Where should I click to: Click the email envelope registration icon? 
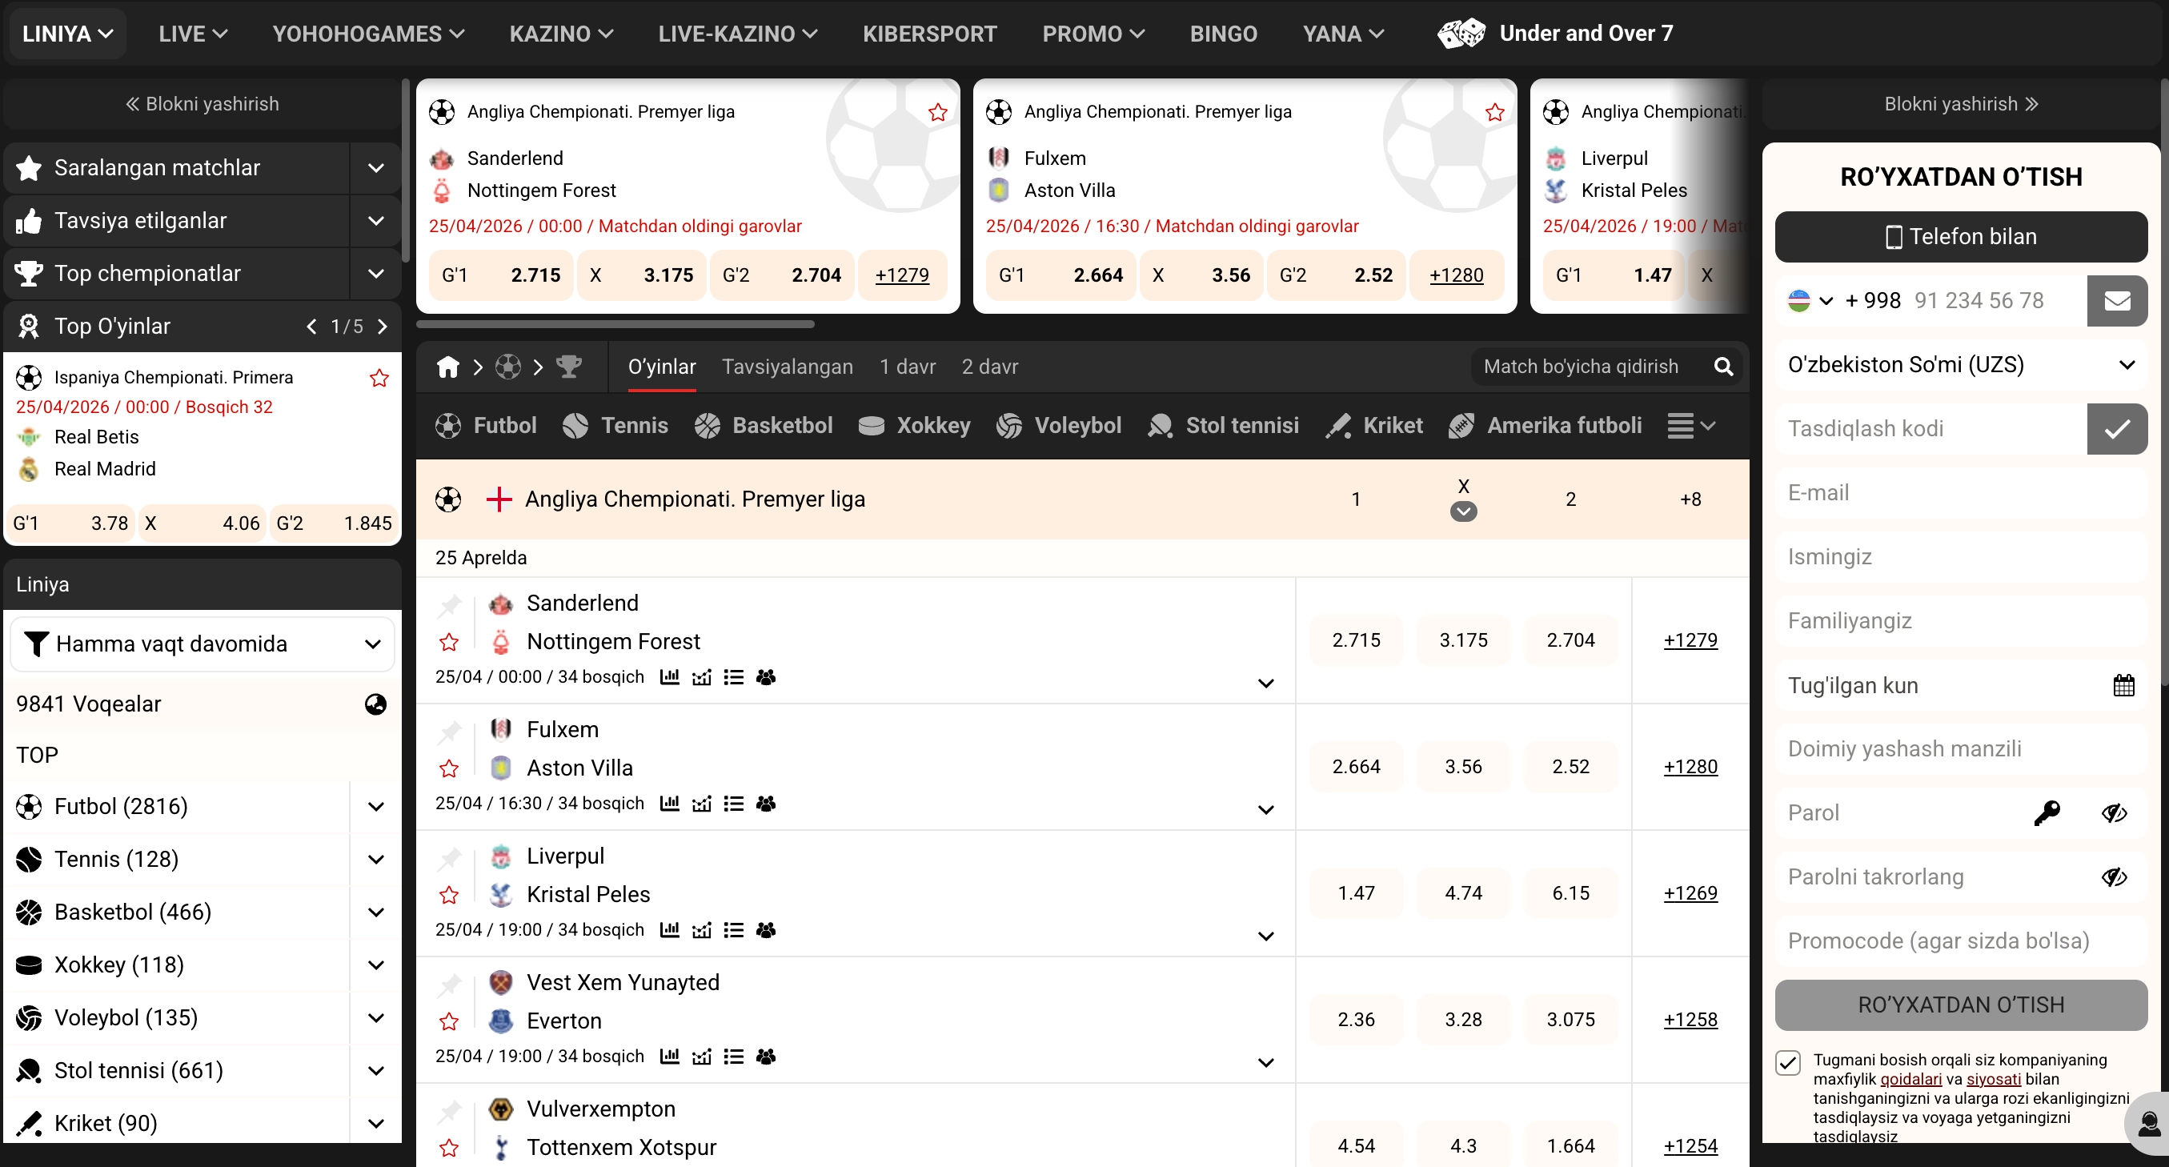click(2117, 301)
